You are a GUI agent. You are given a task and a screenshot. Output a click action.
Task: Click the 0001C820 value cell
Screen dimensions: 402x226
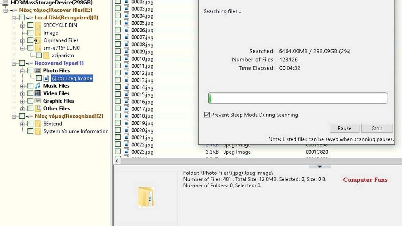[317, 152]
